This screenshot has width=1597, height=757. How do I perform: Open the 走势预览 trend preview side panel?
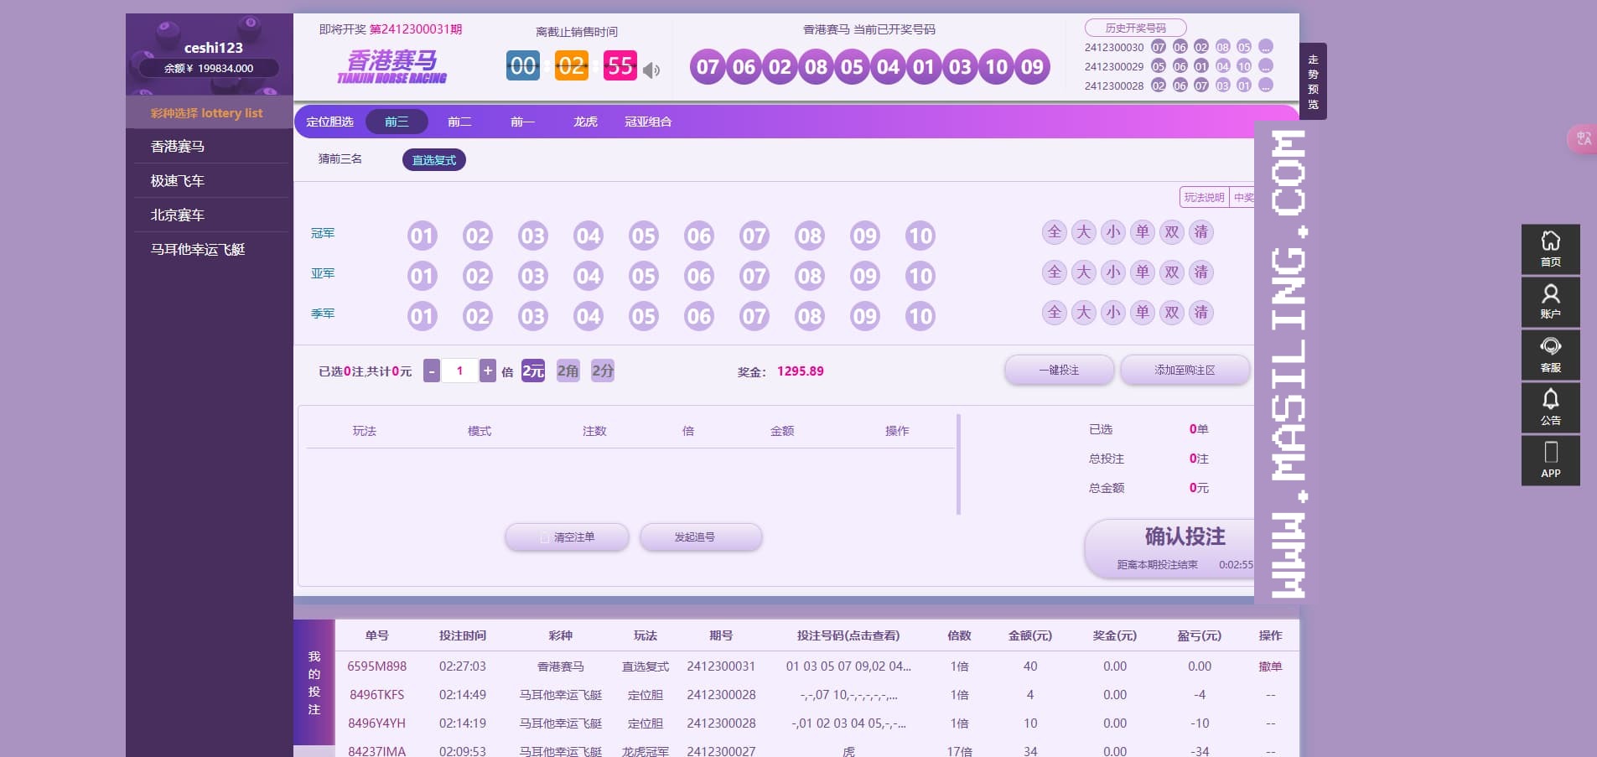1313,81
